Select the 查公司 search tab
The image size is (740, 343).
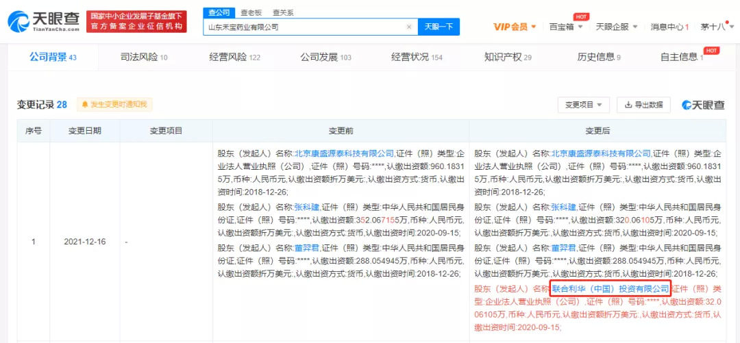tap(219, 13)
